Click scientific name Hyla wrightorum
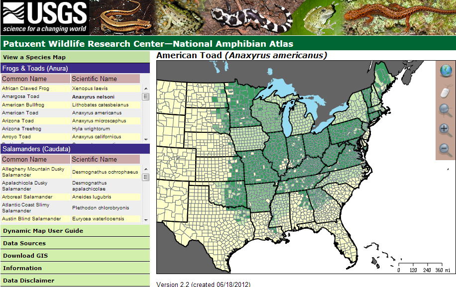Image resolution: width=456 pixels, height=287 pixels. pyautogui.click(x=91, y=129)
